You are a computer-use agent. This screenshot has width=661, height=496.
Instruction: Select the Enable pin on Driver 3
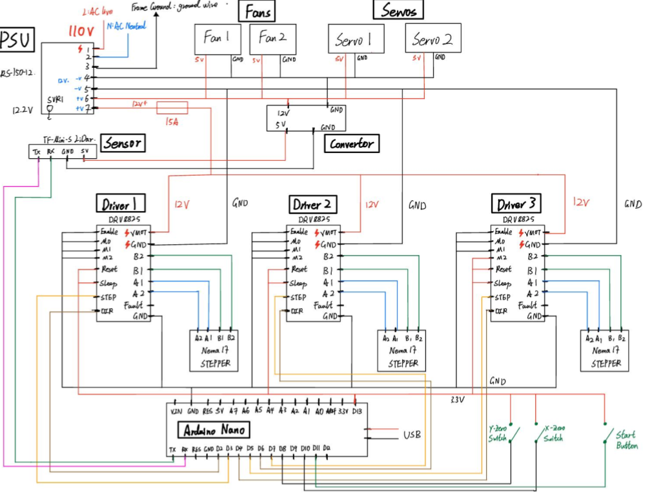(503, 232)
